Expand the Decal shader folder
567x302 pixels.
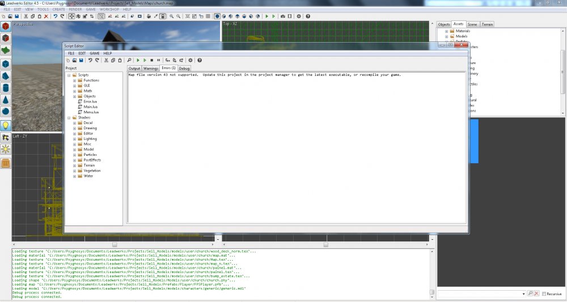(x=74, y=123)
